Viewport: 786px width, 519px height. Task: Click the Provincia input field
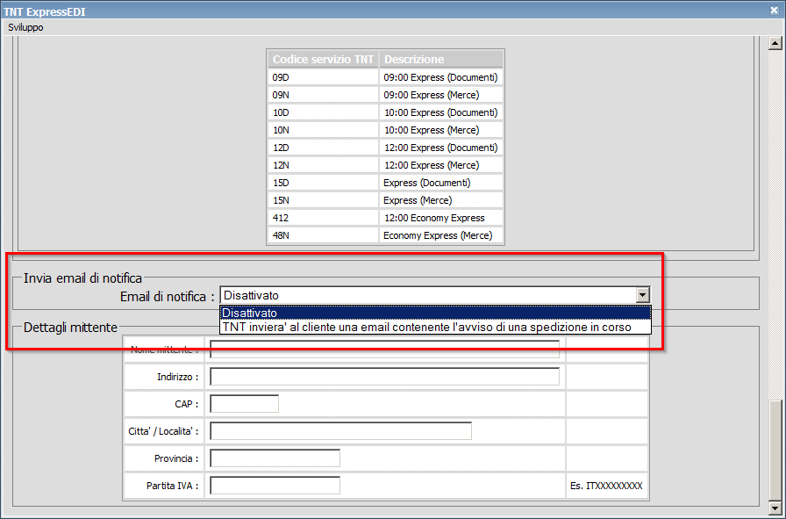[x=275, y=458]
